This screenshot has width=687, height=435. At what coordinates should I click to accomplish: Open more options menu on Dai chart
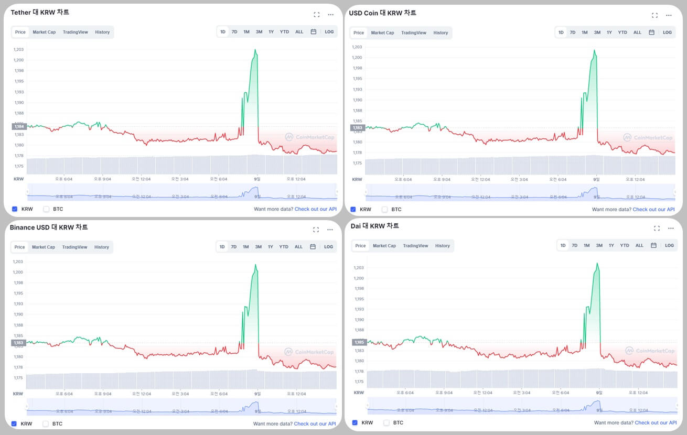[671, 228]
